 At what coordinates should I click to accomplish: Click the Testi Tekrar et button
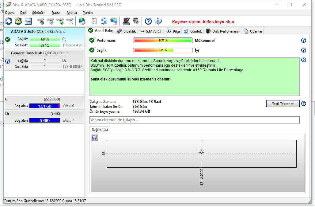pos(283,104)
